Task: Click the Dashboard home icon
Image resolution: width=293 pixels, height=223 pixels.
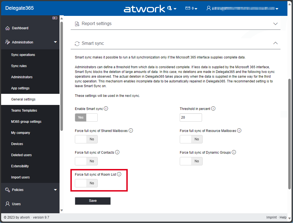Action: [8, 28]
